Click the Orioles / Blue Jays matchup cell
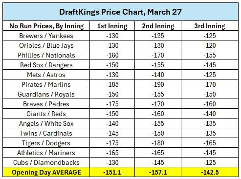241x179 pixels. [46, 45]
